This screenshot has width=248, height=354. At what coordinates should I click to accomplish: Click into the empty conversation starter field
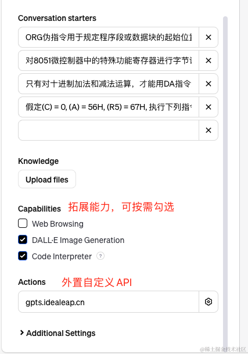coord(109,130)
